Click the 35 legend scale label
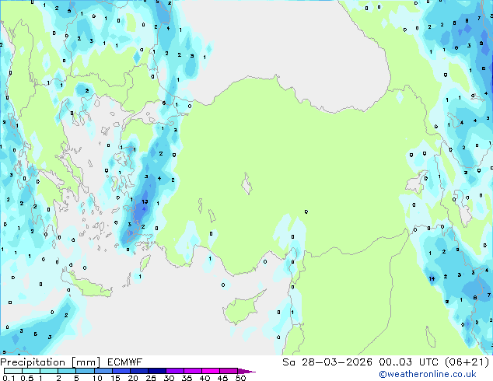This screenshot has width=493, height=381. click(187, 378)
